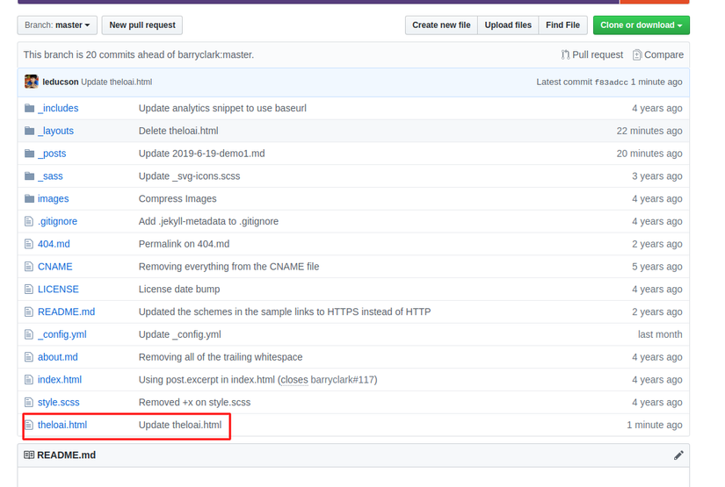725x487 pixels.
Task: Click the index.html file icon
Action: (29, 379)
